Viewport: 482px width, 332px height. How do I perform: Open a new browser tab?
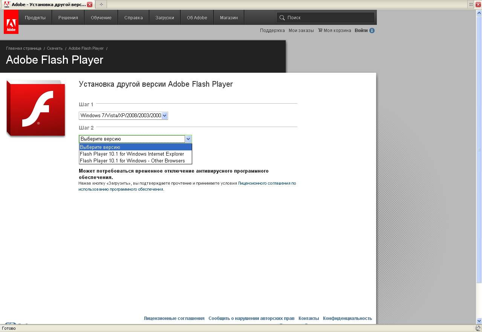[101, 5]
